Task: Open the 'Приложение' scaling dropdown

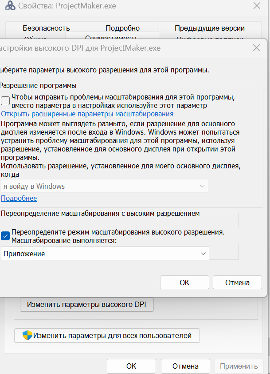Action: (x=105, y=254)
